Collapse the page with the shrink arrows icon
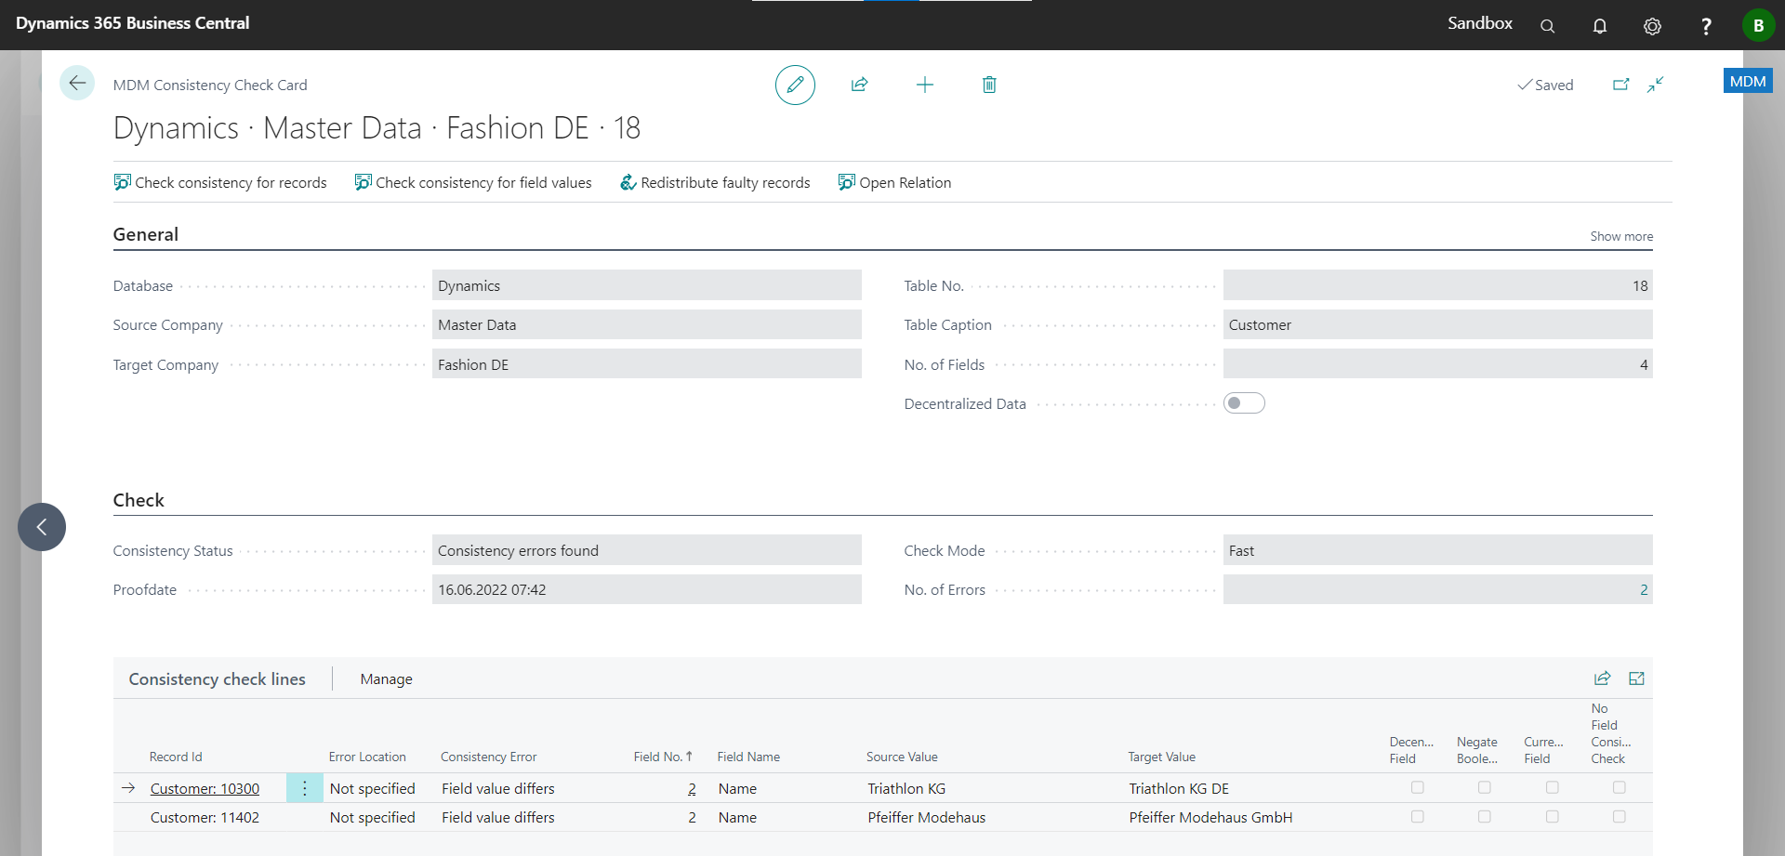Viewport: 1785px width, 856px height. [x=1656, y=85]
